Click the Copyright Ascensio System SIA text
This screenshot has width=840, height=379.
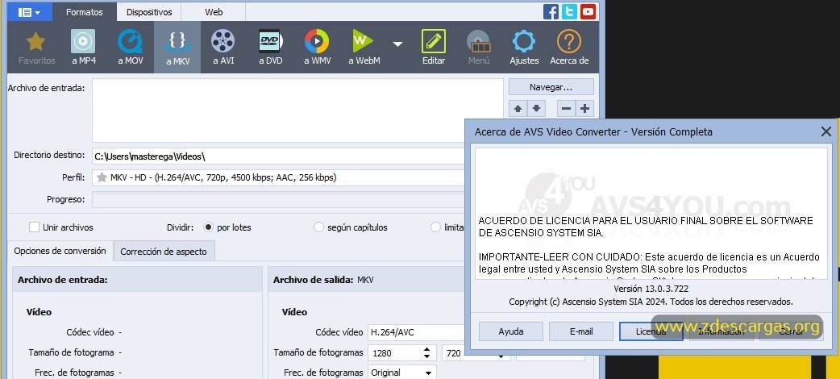651,302
